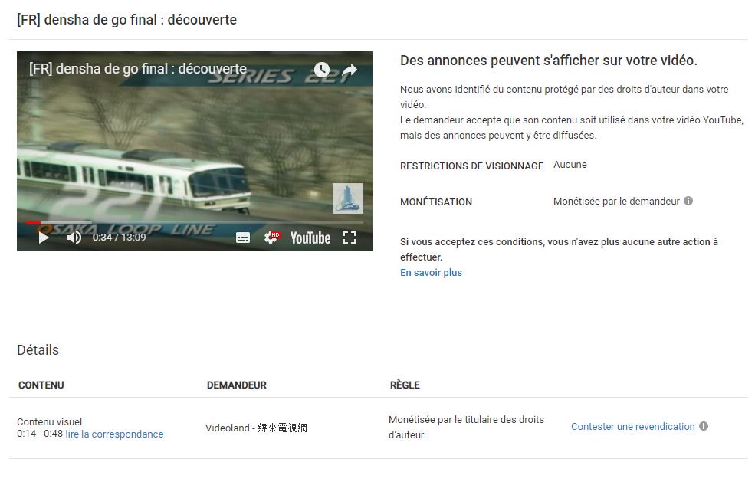Open video on YouTube via logo
The image size is (755, 482).
tap(310, 238)
